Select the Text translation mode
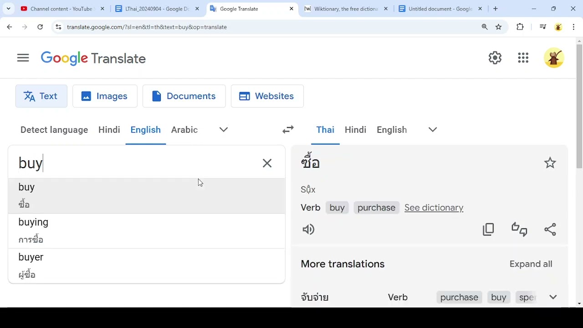The image size is (583, 328). (x=41, y=96)
